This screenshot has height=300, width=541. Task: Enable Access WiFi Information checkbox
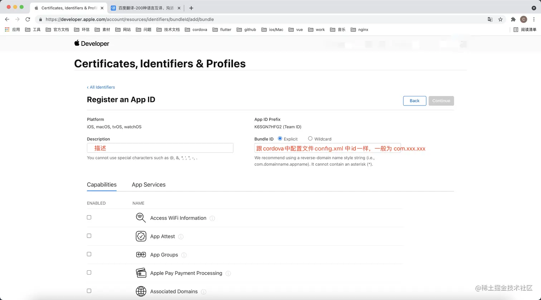[89, 217]
